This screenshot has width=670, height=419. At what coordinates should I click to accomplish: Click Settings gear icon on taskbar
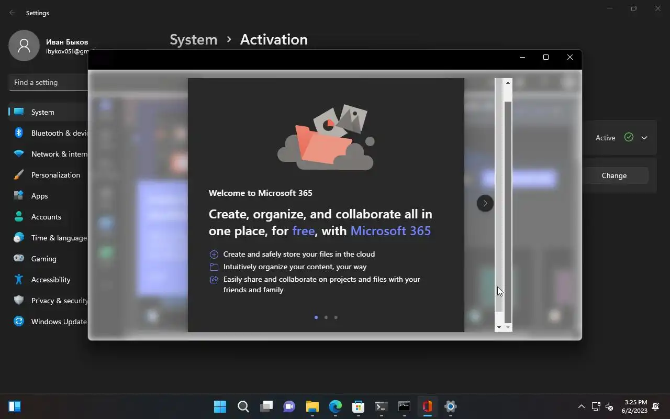click(451, 406)
